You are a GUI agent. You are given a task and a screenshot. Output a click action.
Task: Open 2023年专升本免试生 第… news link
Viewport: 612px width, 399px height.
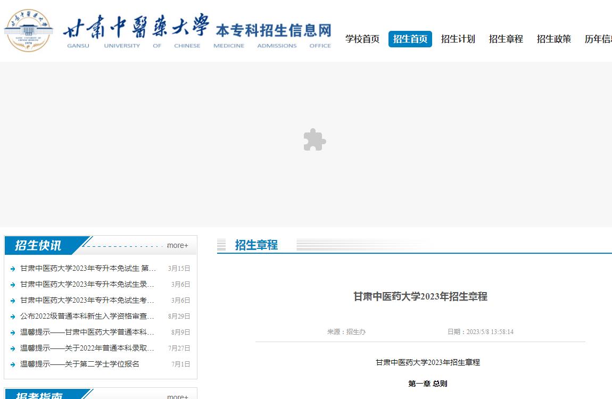pyautogui.click(x=88, y=268)
